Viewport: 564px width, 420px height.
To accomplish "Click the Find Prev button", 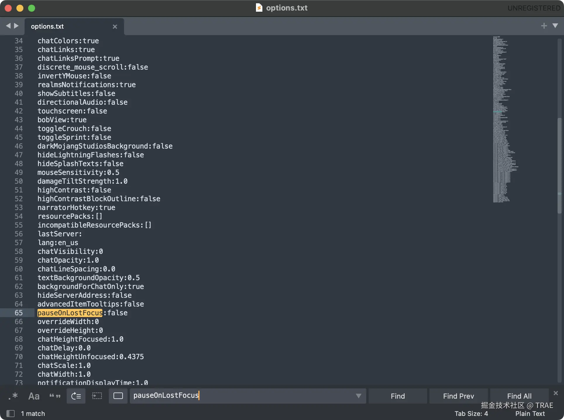I will point(458,396).
